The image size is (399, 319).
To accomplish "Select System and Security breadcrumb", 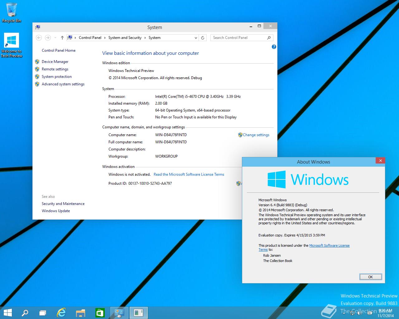I will (x=125, y=38).
